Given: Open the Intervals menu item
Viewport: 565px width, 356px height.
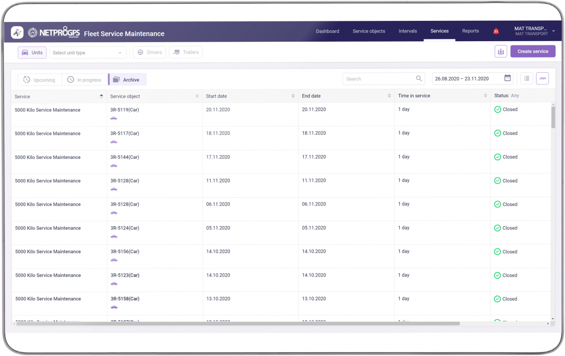Looking at the screenshot, I should (408, 31).
